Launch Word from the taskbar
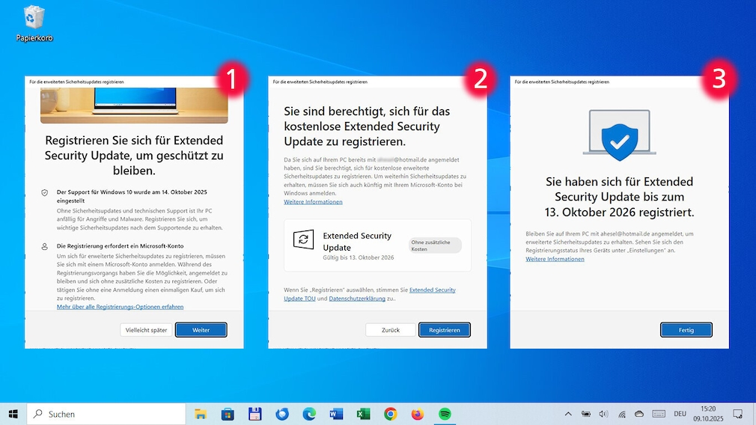The height and width of the screenshot is (425, 756). [x=336, y=414]
